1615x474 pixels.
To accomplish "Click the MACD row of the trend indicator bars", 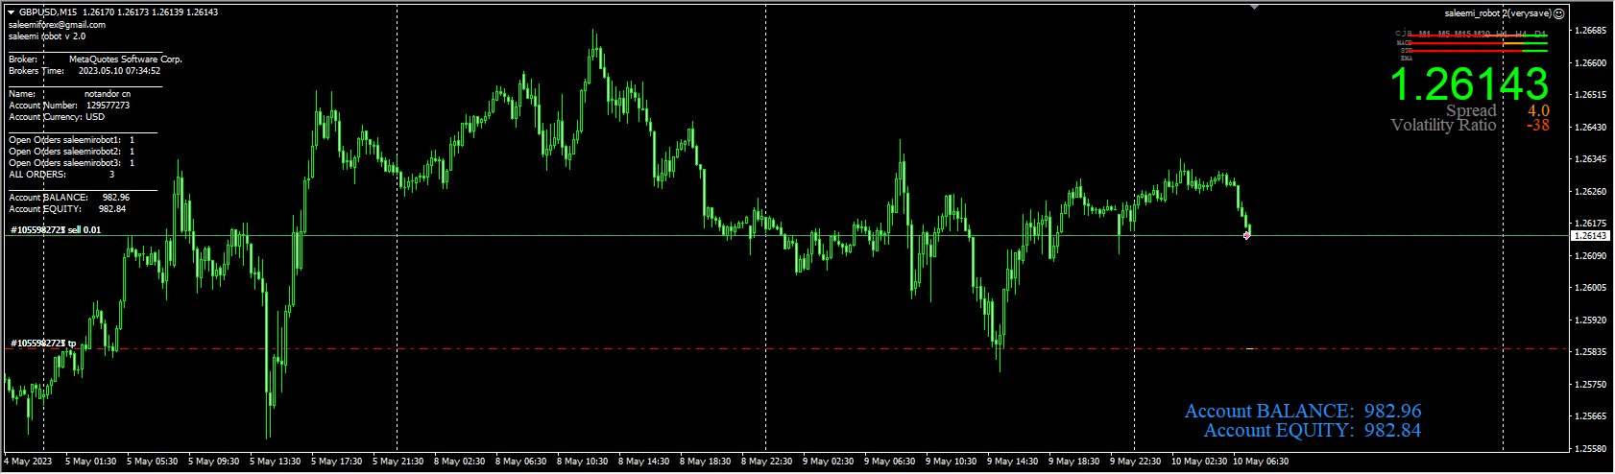I will [1472, 43].
